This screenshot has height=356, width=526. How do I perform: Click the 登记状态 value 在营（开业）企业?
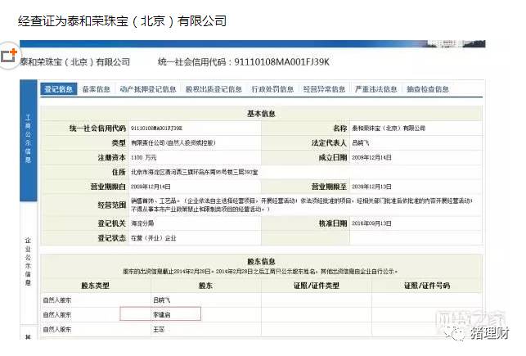(153, 238)
